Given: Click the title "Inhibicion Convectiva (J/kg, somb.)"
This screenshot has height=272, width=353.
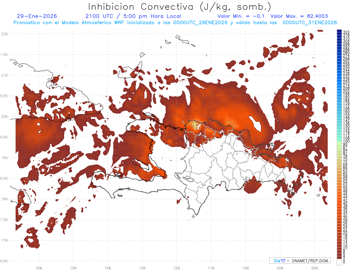Looking at the screenshot, I should [180, 7].
